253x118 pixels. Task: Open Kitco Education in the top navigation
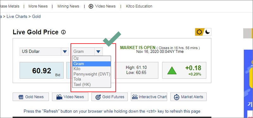139,6
